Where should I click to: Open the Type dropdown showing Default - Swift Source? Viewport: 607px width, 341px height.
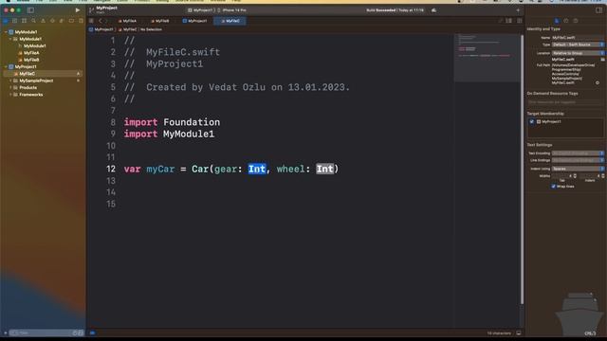pyautogui.click(x=578, y=45)
